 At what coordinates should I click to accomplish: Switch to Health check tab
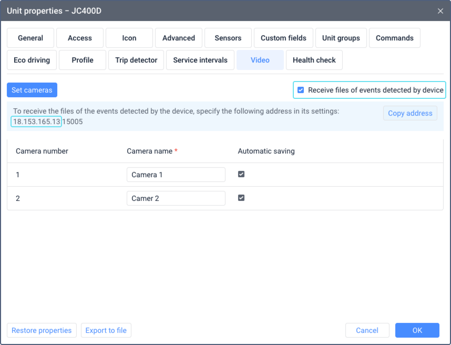coord(314,60)
